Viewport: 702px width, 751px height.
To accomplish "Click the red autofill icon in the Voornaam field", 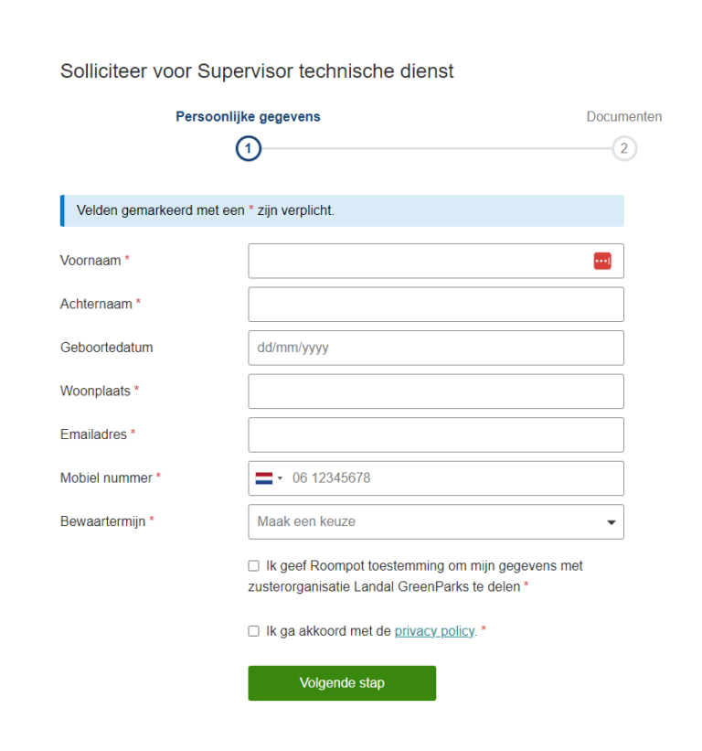I will pyautogui.click(x=602, y=261).
